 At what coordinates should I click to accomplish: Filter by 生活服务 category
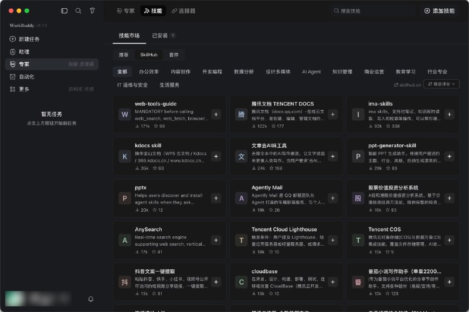[169, 85]
